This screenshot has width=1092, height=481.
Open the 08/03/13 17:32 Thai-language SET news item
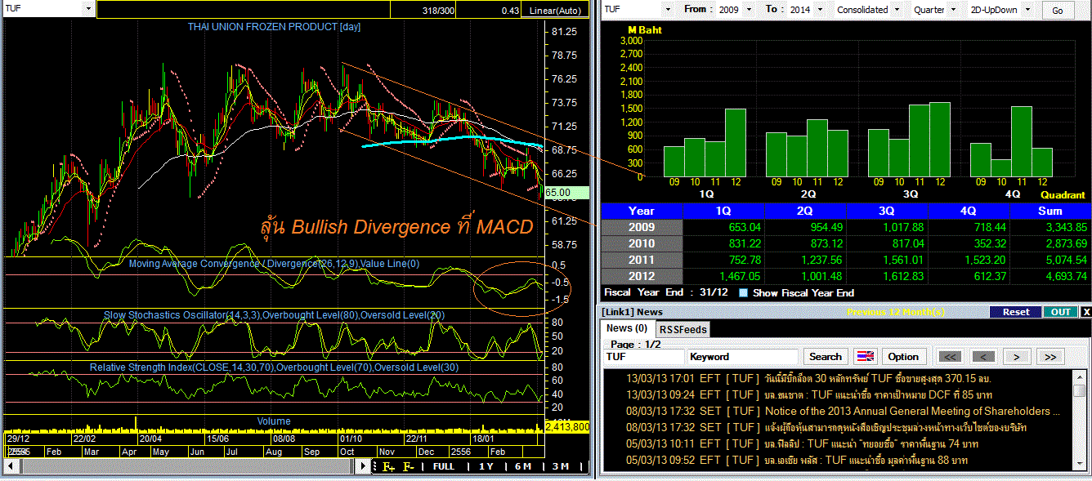(x=837, y=427)
